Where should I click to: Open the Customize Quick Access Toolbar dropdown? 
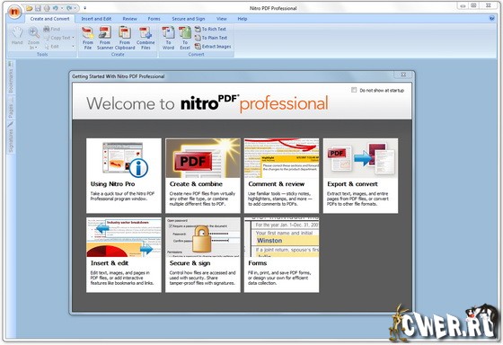click(85, 8)
